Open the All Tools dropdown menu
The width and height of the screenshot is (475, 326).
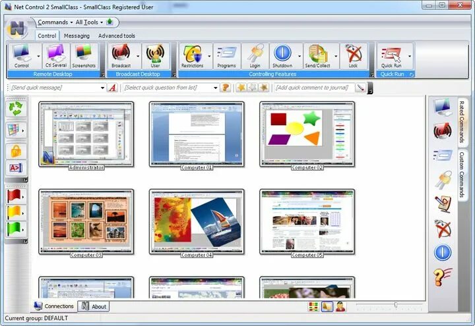[89, 22]
